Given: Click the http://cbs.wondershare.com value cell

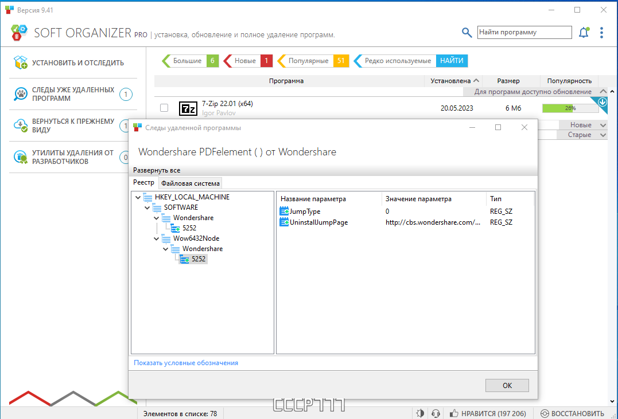Looking at the screenshot, I should click(x=433, y=222).
